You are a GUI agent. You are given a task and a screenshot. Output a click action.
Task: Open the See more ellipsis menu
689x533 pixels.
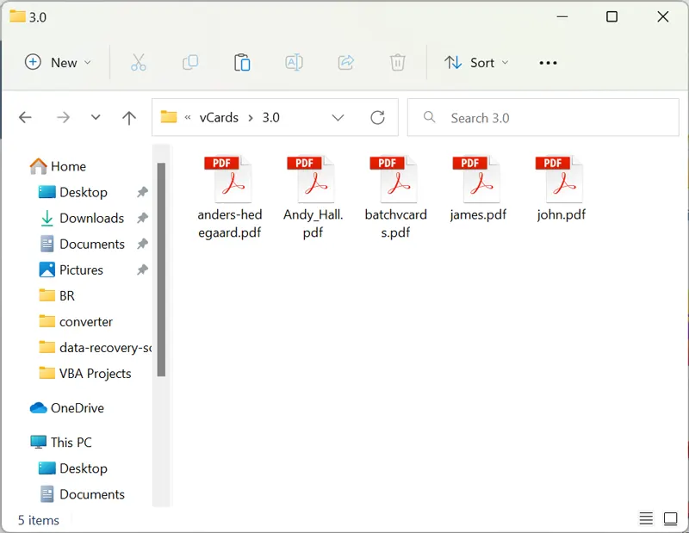point(548,62)
